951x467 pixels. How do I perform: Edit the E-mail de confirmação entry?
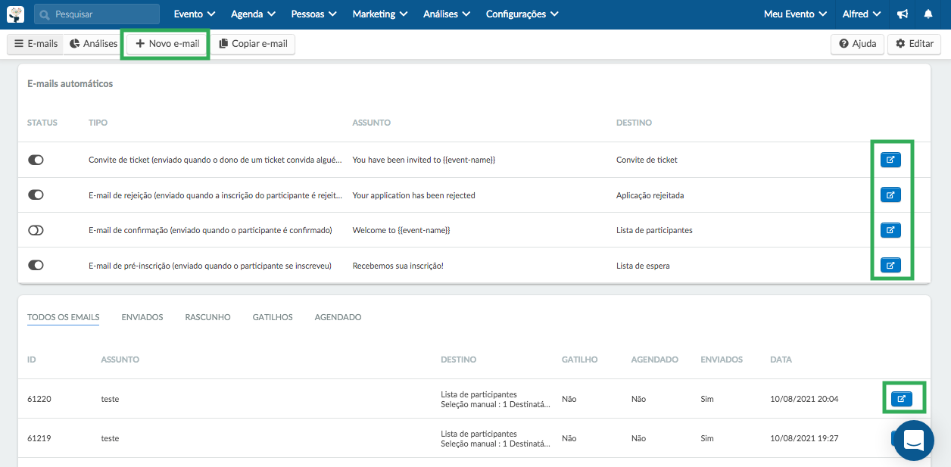coord(890,230)
